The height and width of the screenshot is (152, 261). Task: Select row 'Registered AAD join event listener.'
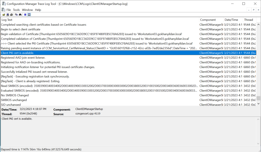pos(128,58)
